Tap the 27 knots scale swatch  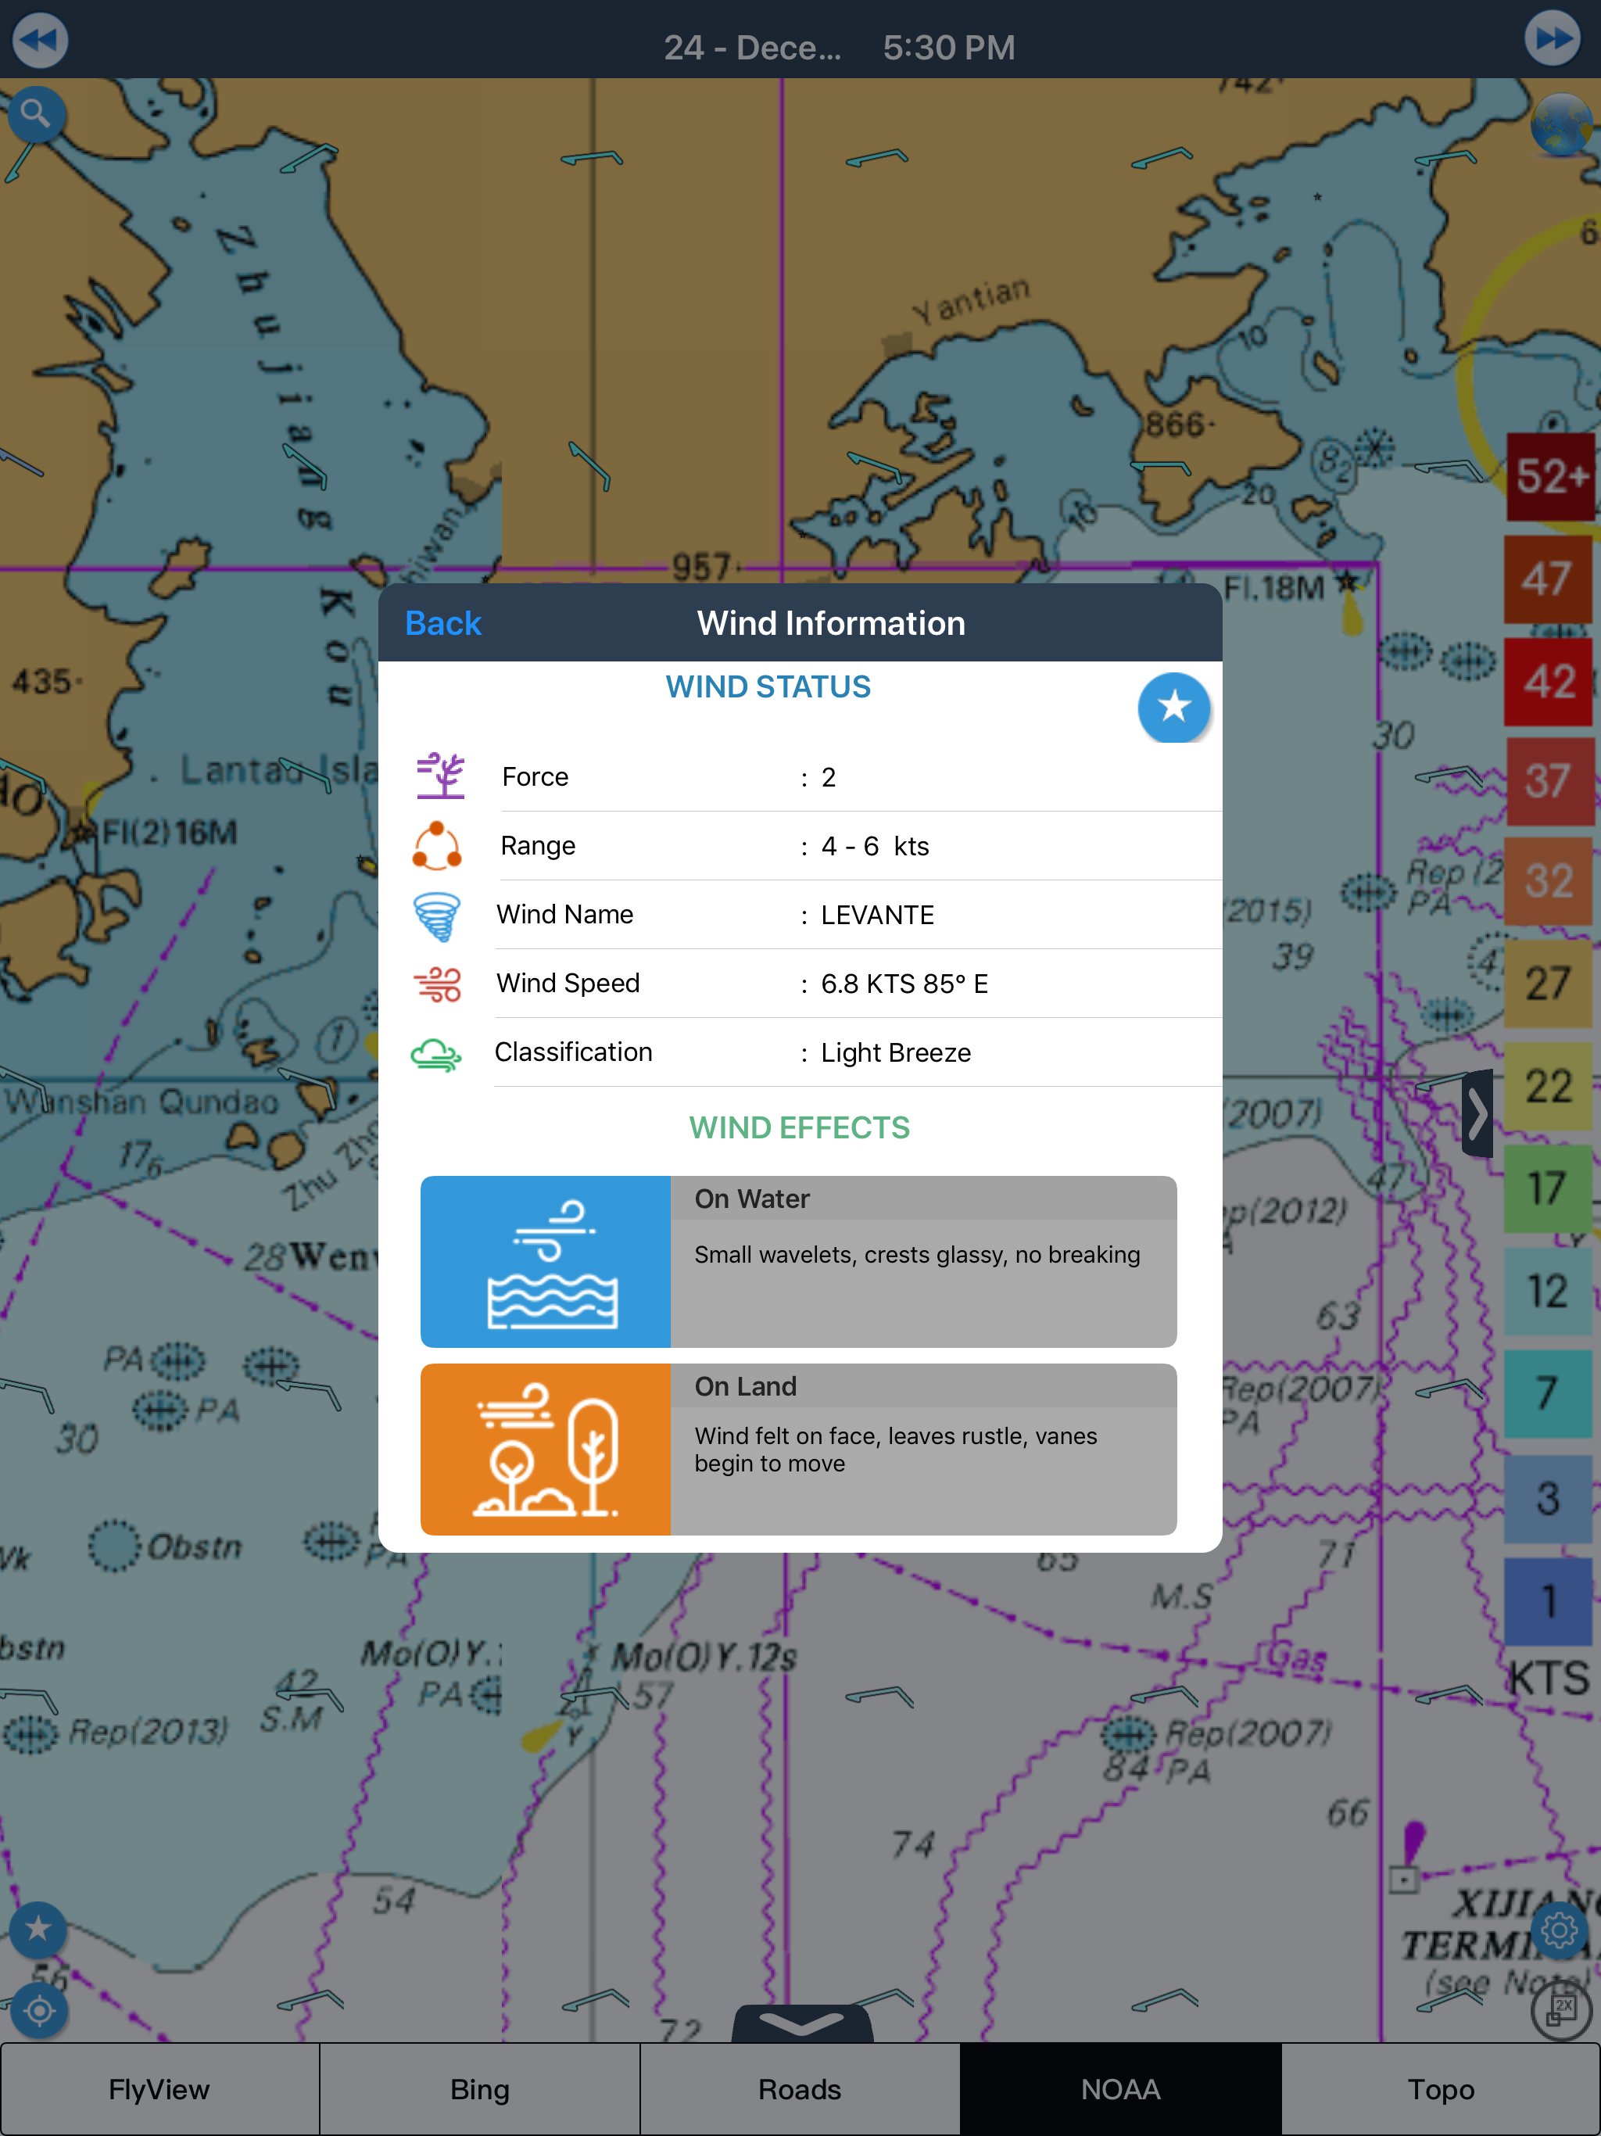tap(1548, 984)
